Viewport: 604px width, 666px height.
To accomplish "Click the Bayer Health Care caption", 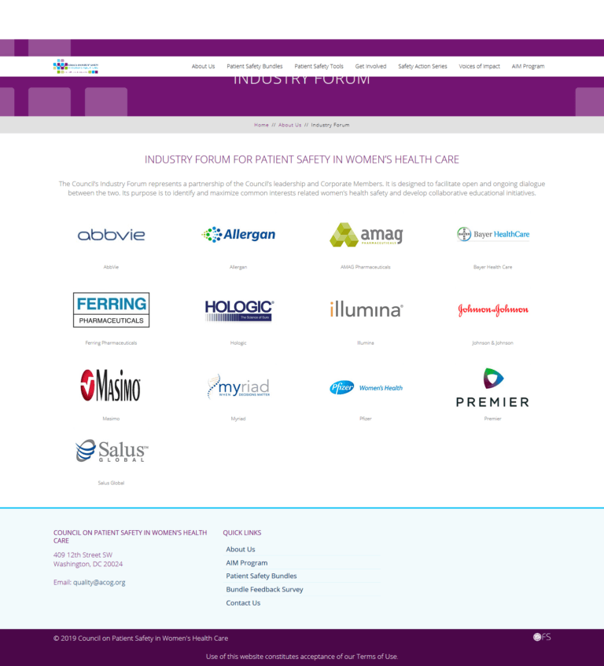I will [492, 267].
